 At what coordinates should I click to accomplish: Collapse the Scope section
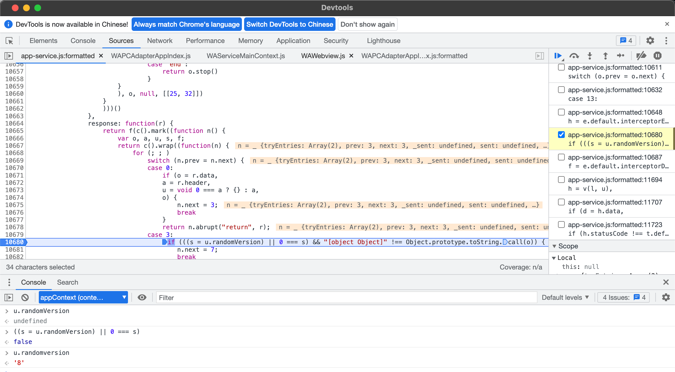pos(554,246)
